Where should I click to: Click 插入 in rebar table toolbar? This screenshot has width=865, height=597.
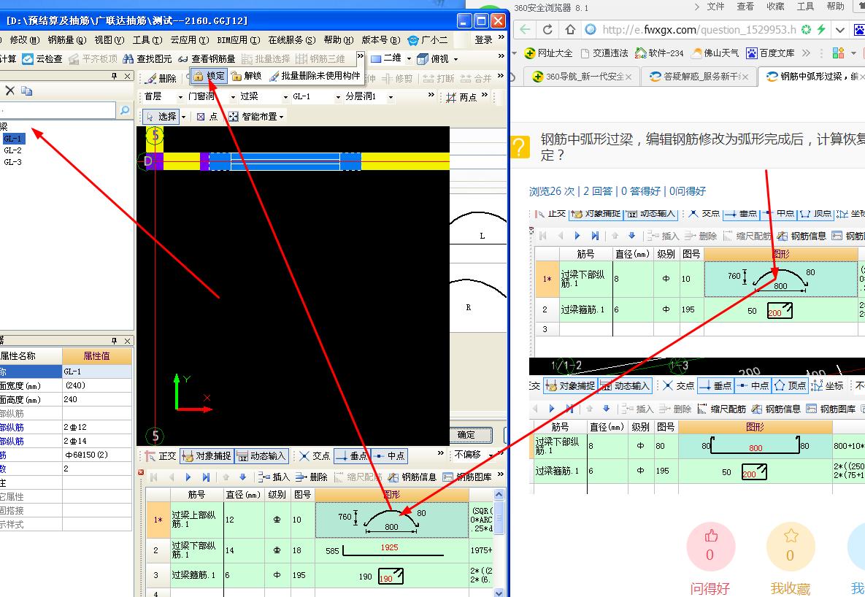tap(274, 477)
